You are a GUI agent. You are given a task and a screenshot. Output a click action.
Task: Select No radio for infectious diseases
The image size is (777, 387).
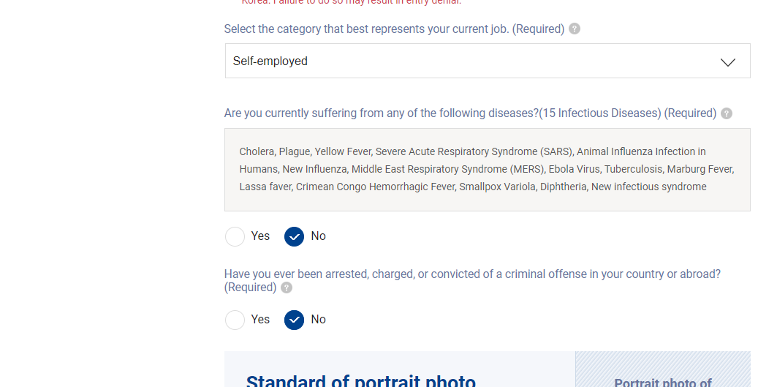click(294, 236)
